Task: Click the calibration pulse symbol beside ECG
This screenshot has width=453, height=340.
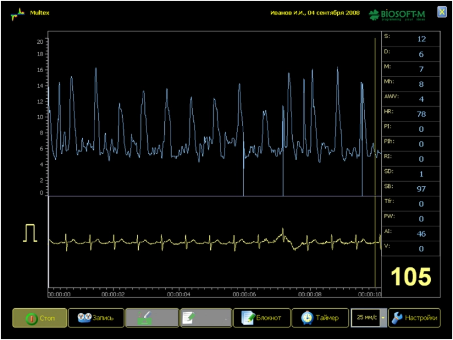Action: pyautogui.click(x=30, y=233)
